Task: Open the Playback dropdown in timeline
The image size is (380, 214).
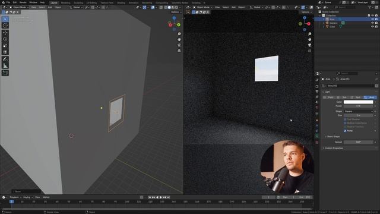Action: pos(15,197)
